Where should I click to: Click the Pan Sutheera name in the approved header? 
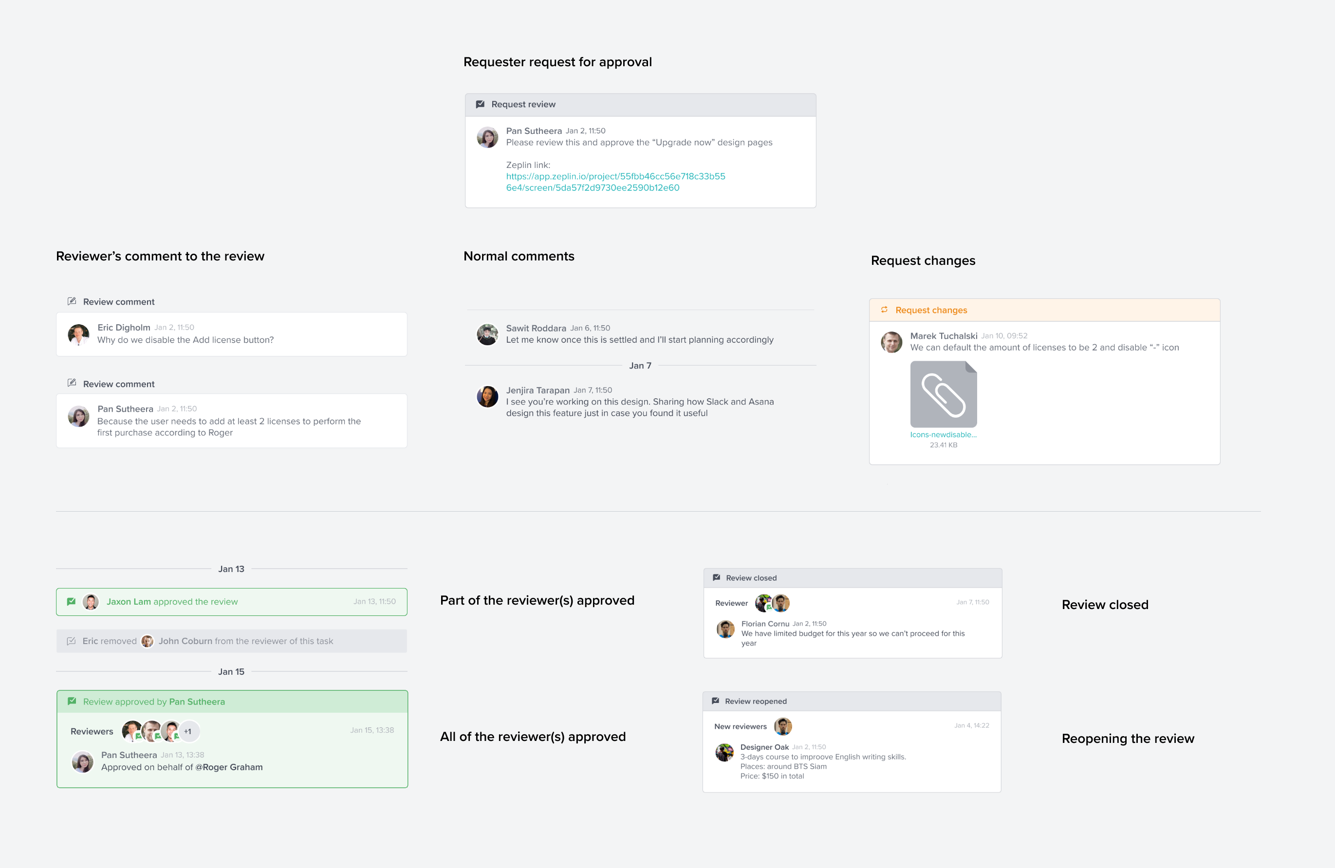click(x=197, y=702)
